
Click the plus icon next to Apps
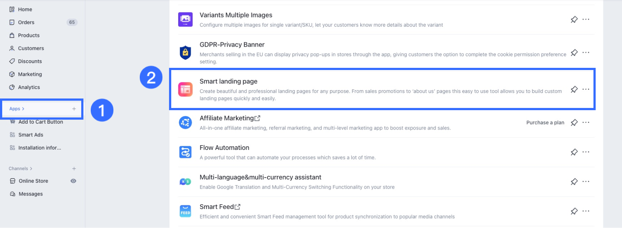tap(74, 109)
